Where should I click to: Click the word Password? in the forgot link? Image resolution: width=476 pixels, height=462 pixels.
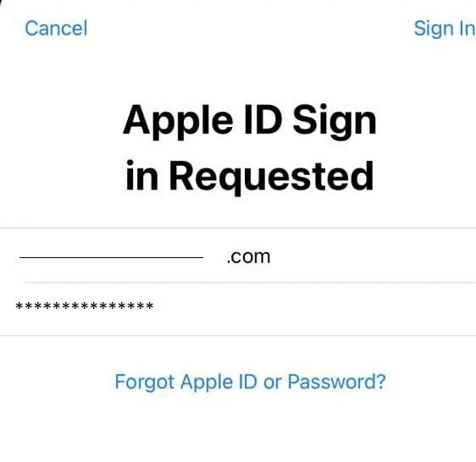336,382
